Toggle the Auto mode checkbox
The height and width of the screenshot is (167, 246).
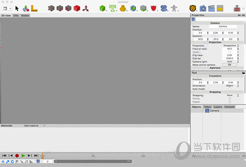(230, 89)
